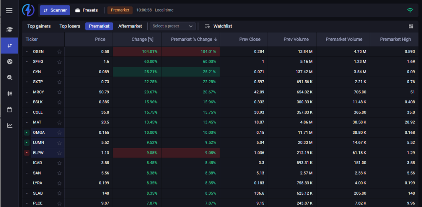Select the MRCY ticker
This screenshot has width=422, height=207.
click(38, 92)
